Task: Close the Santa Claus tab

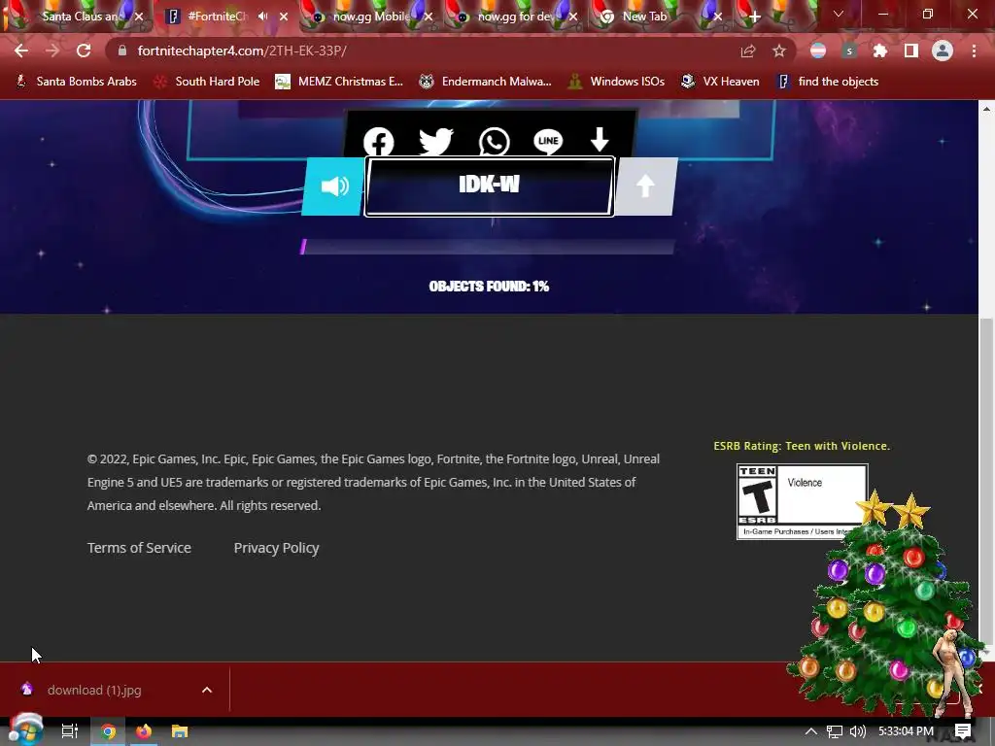Action: coord(139,17)
